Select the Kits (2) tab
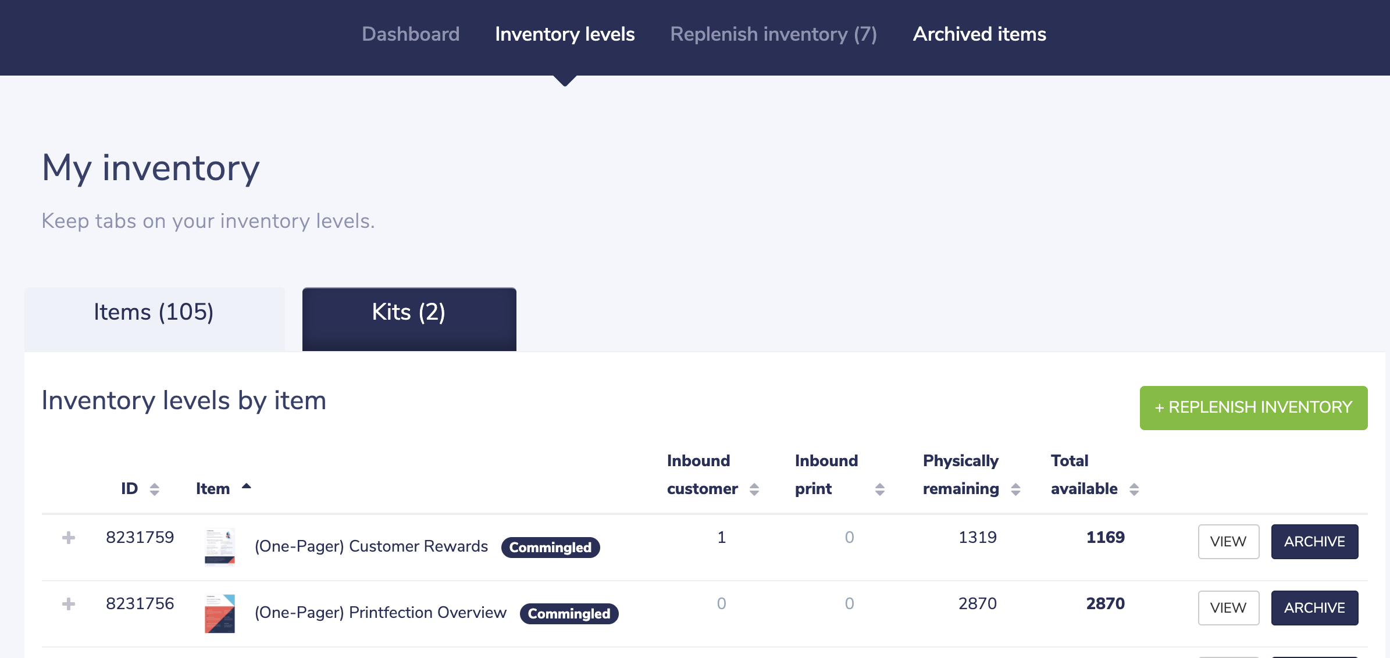1390x658 pixels. [409, 313]
